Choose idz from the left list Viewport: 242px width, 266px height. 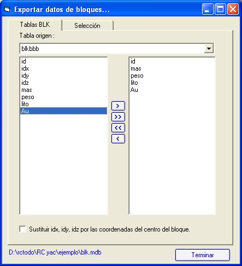point(63,83)
